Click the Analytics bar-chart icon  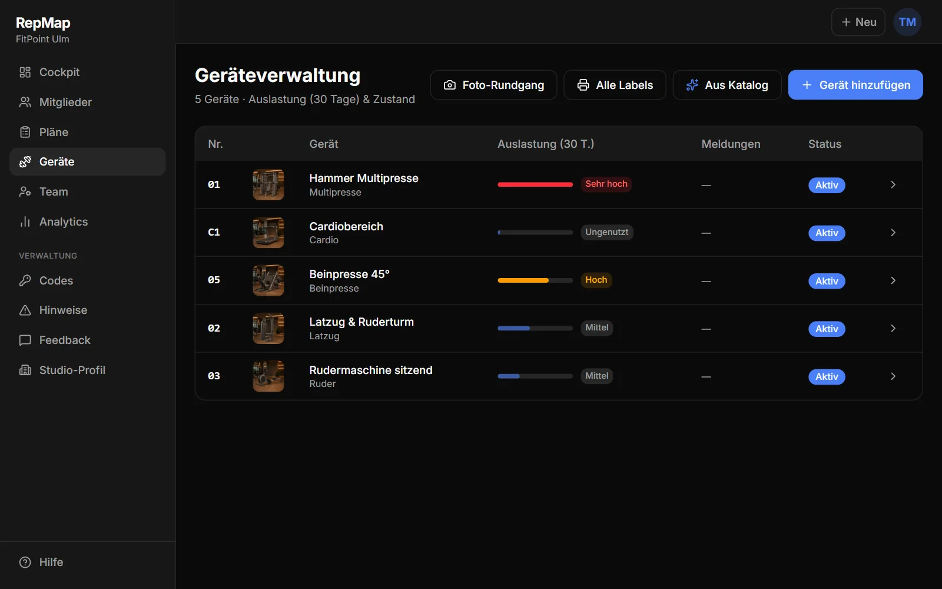pos(25,221)
